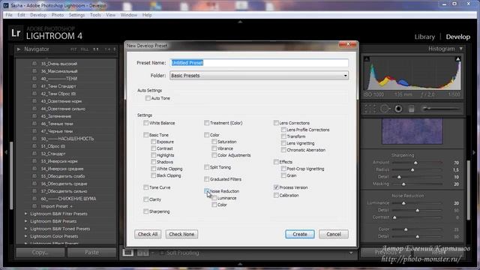Click the bottom filmstrip reveal arrow
This screenshot has width=480, height=270.
click(240, 263)
